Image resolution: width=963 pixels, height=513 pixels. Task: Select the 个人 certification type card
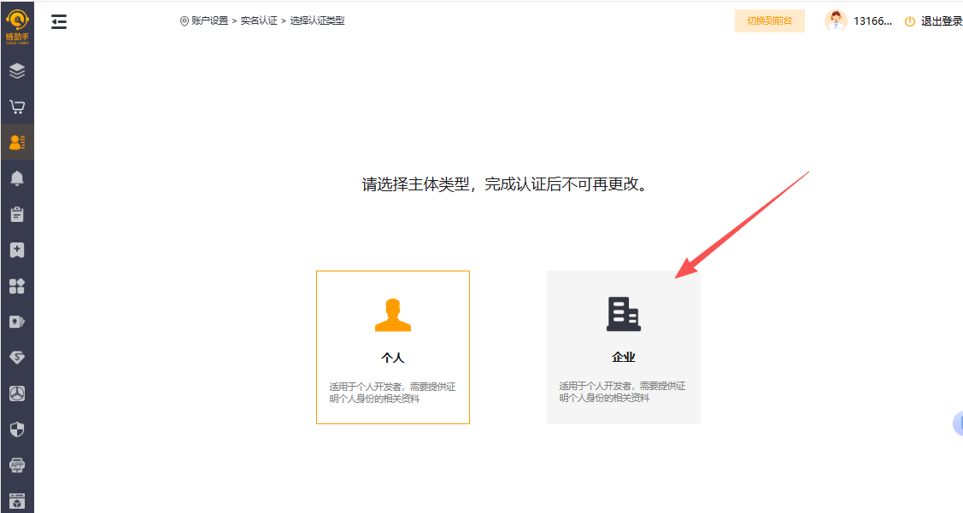tap(393, 347)
